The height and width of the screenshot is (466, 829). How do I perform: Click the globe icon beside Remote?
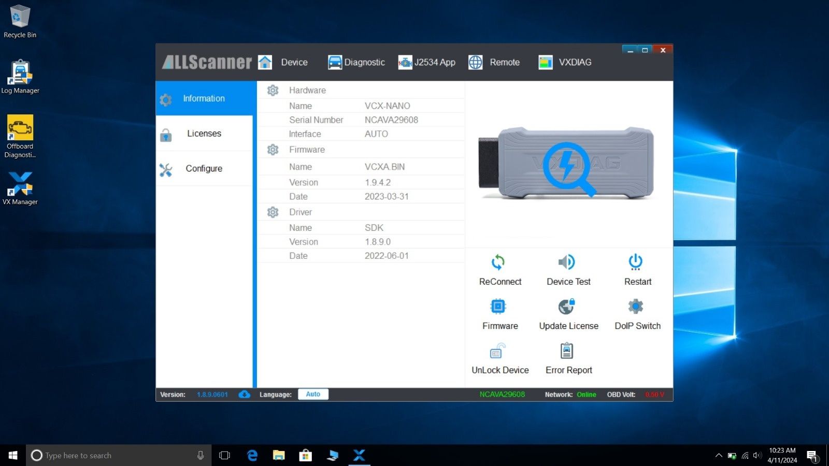click(475, 62)
